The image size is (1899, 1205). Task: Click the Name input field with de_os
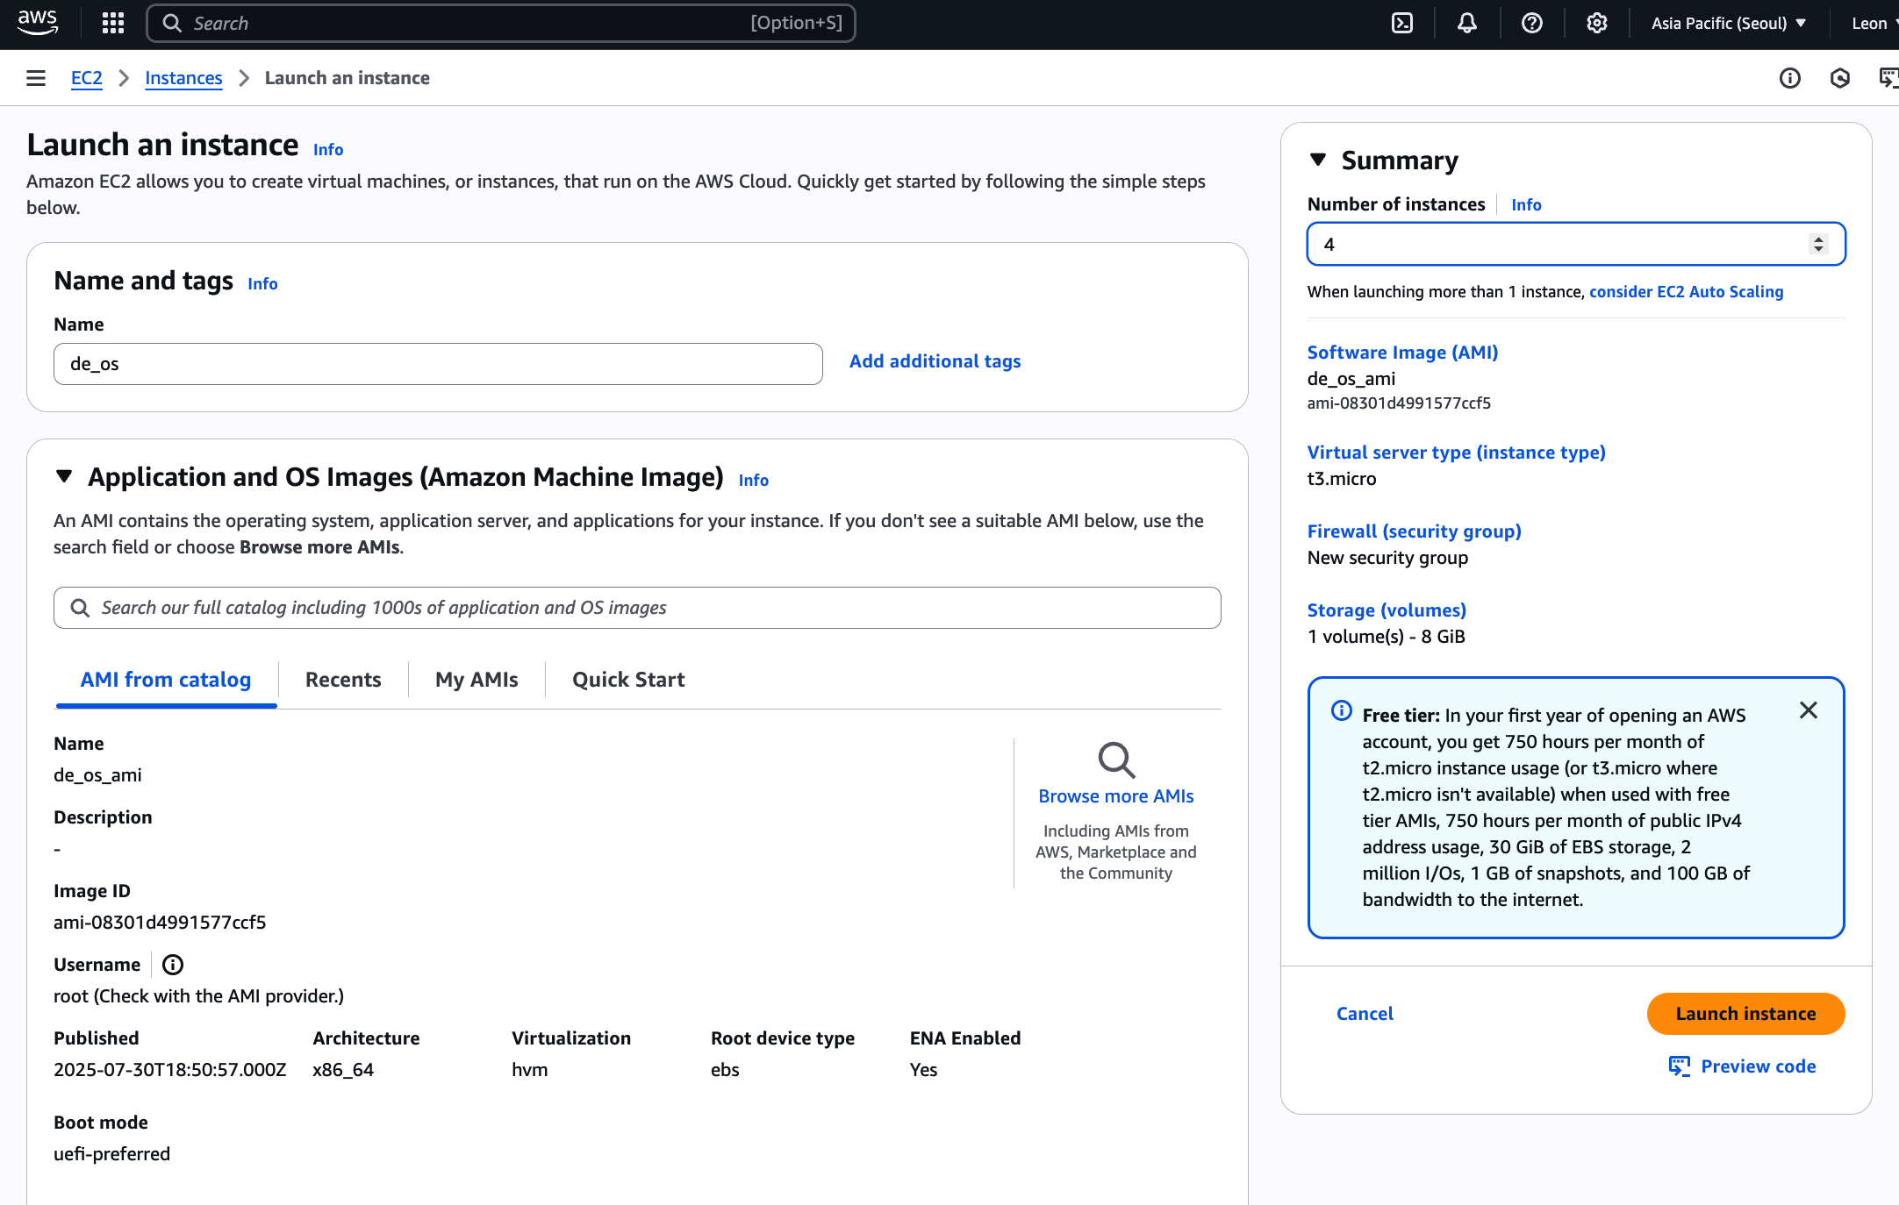(438, 364)
